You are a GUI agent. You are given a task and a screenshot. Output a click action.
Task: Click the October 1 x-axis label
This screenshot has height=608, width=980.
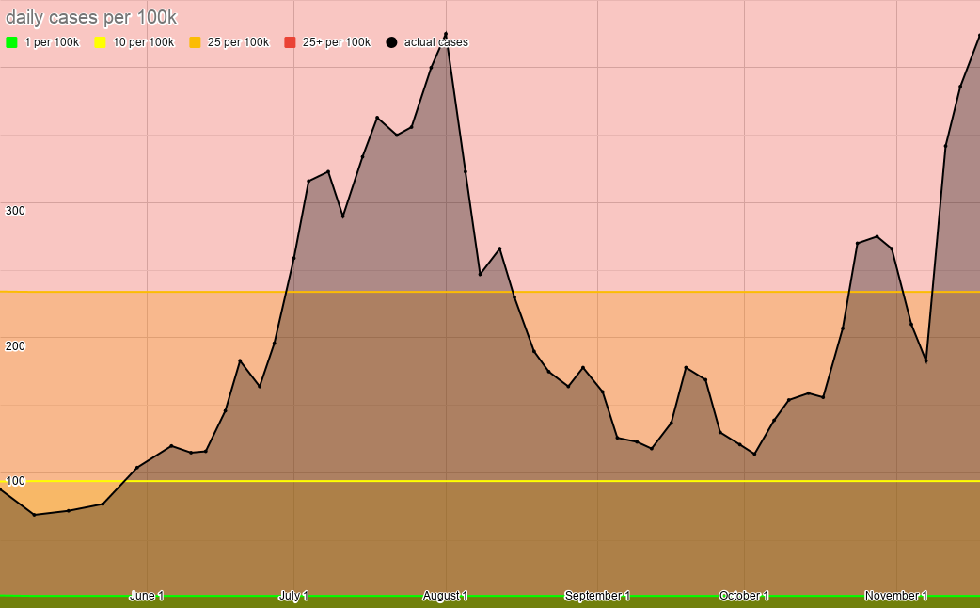[x=744, y=596]
